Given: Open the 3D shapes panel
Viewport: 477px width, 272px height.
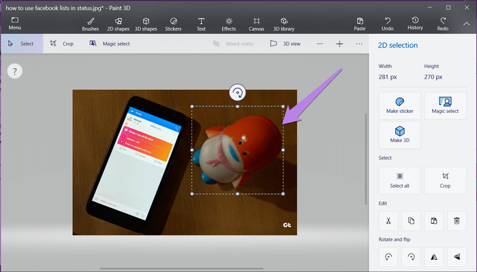Looking at the screenshot, I should point(146,24).
